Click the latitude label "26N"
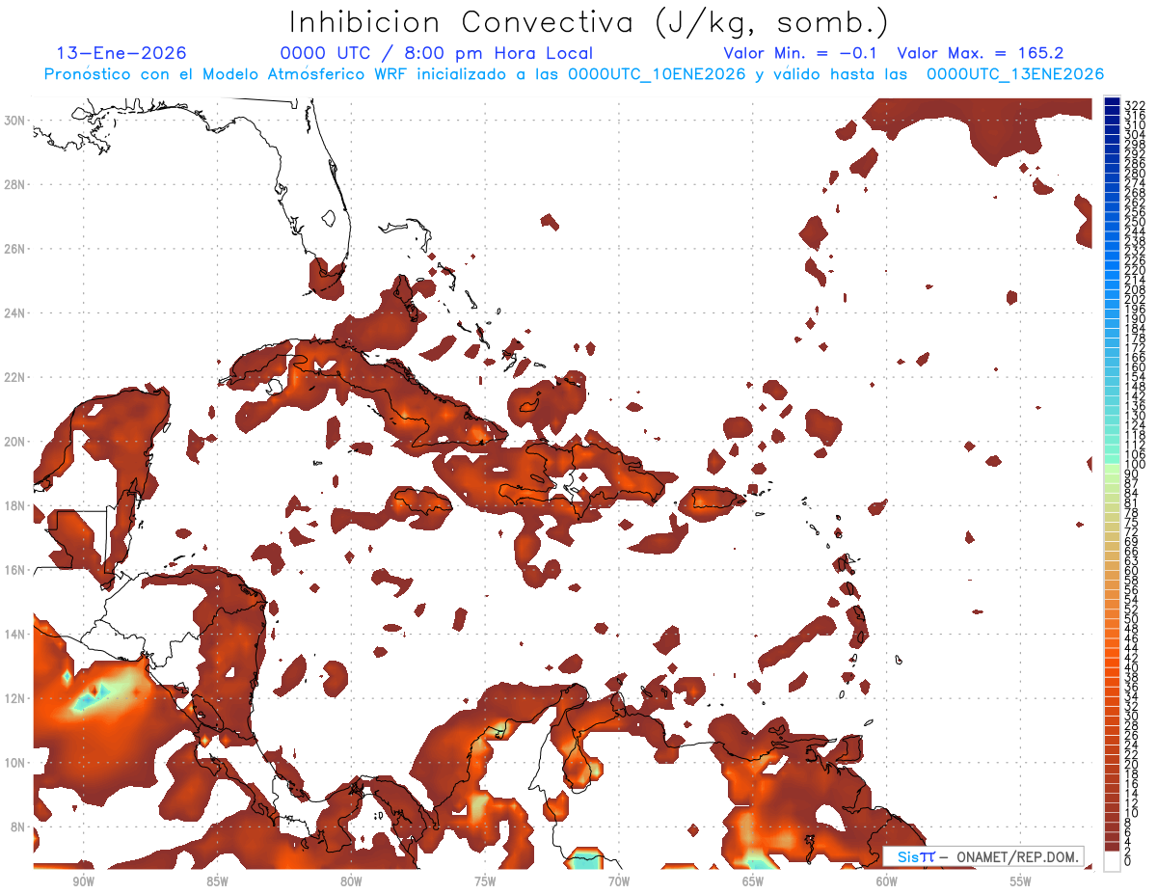This screenshot has height=894, width=1157. coord(15,249)
